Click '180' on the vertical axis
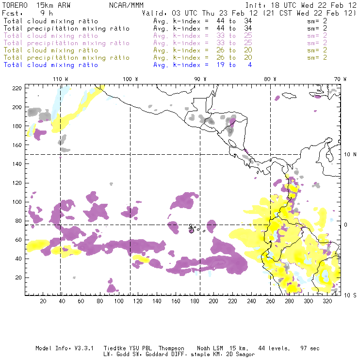Image resolution: width=359 pixels, height=359 pixels. pyautogui.click(x=17, y=126)
